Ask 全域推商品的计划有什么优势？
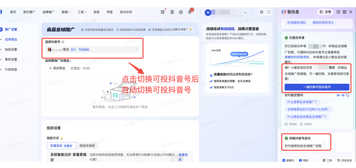The width and height of the screenshot is (356, 168). tap(308, 109)
